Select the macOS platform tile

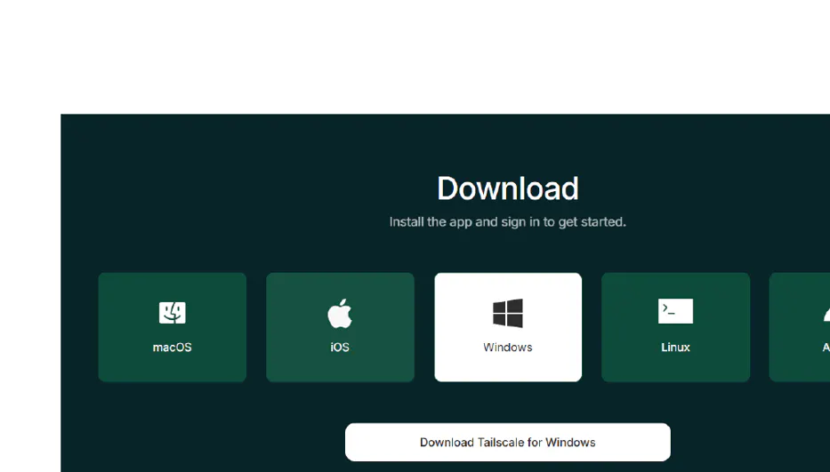pos(172,327)
